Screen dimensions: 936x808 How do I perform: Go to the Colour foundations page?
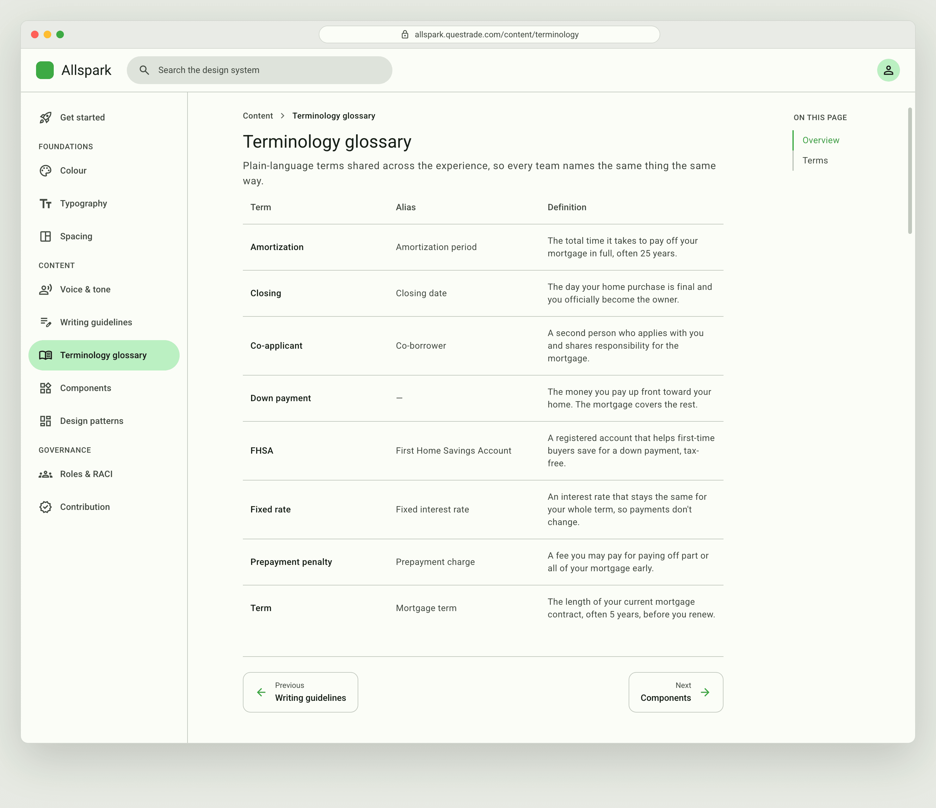click(104, 171)
